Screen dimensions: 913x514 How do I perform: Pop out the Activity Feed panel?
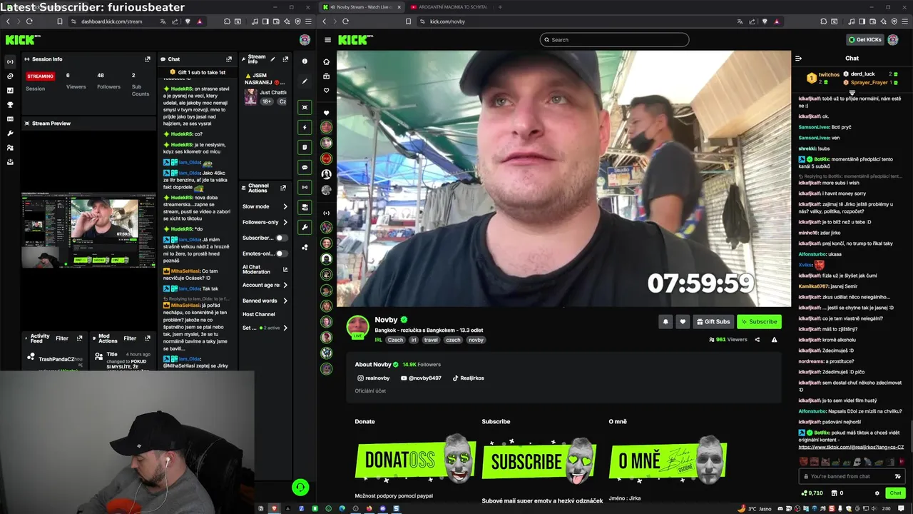tap(80, 338)
